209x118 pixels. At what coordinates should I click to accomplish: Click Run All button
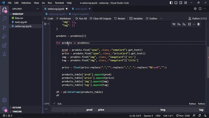coord(81,18)
